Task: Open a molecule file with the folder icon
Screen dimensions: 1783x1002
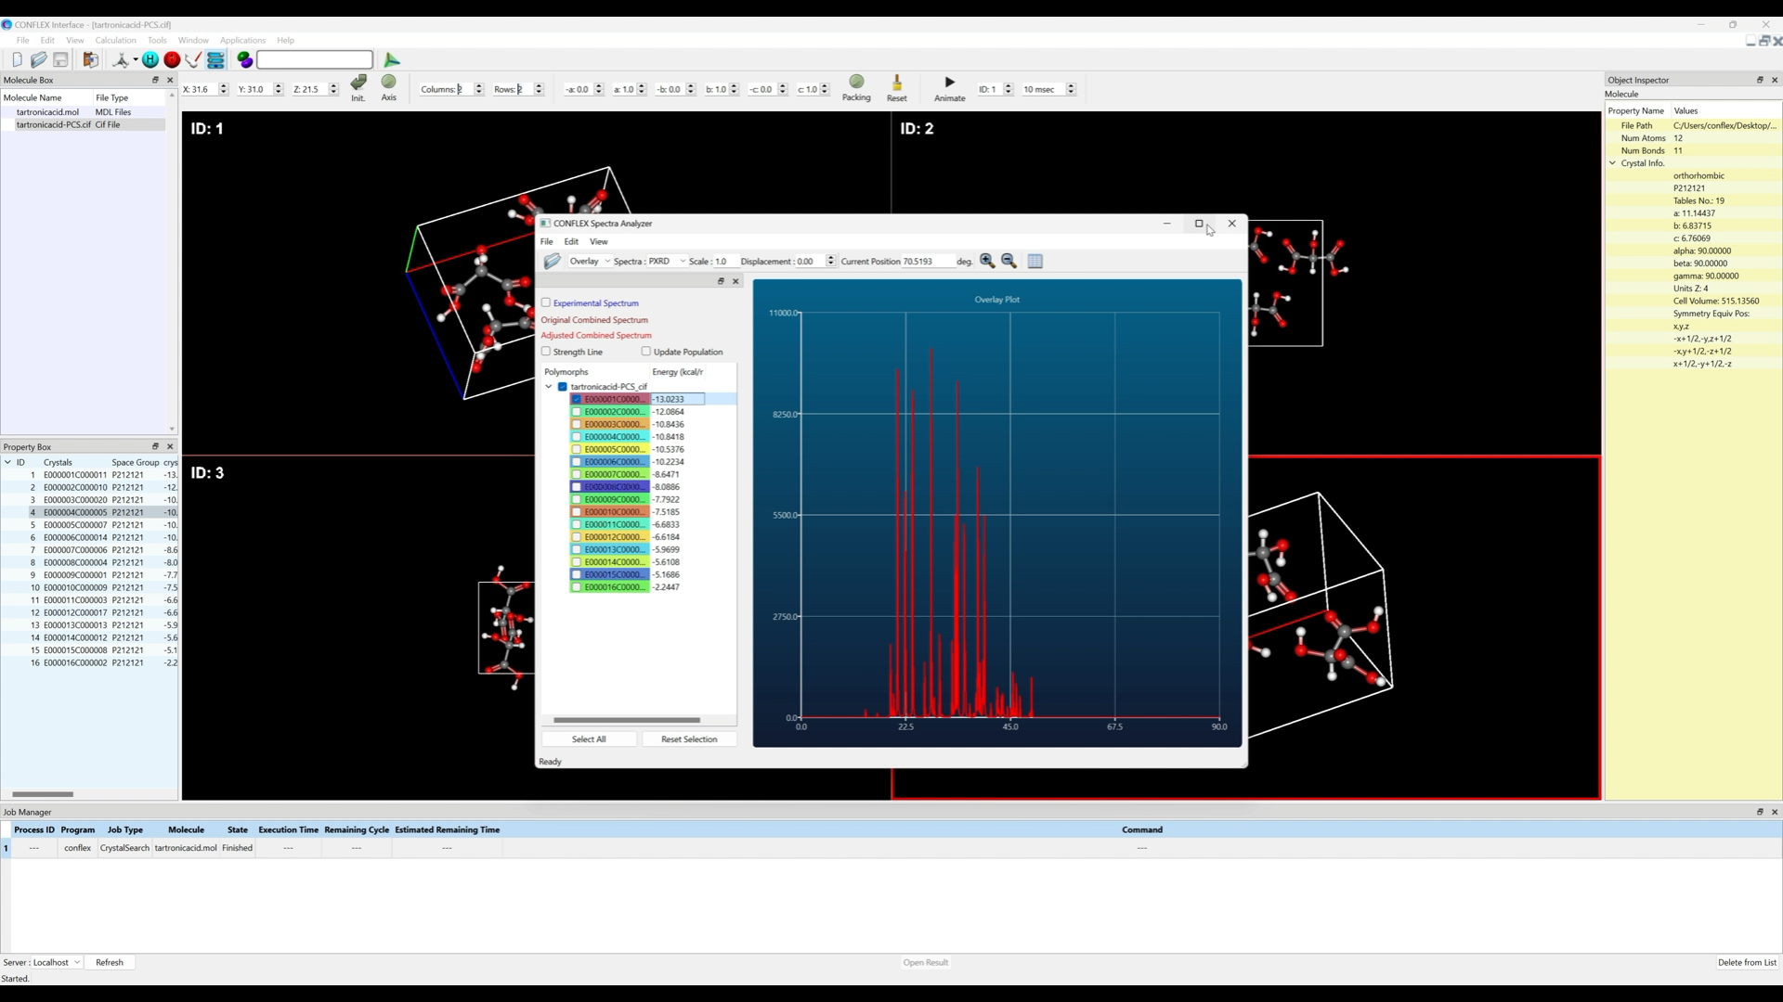Action: 38,60
